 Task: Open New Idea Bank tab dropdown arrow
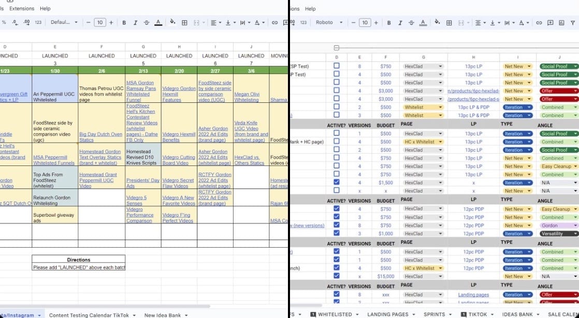pyautogui.click(x=186, y=315)
